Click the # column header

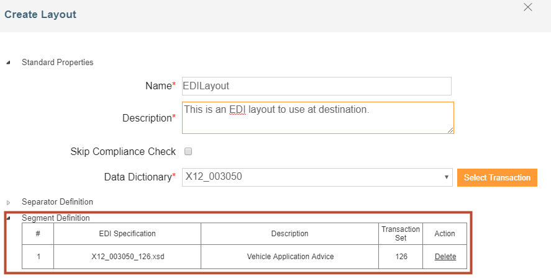(38, 234)
